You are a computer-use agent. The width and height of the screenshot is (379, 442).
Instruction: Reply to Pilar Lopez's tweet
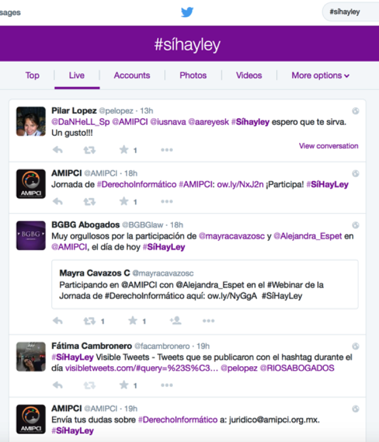(58, 150)
